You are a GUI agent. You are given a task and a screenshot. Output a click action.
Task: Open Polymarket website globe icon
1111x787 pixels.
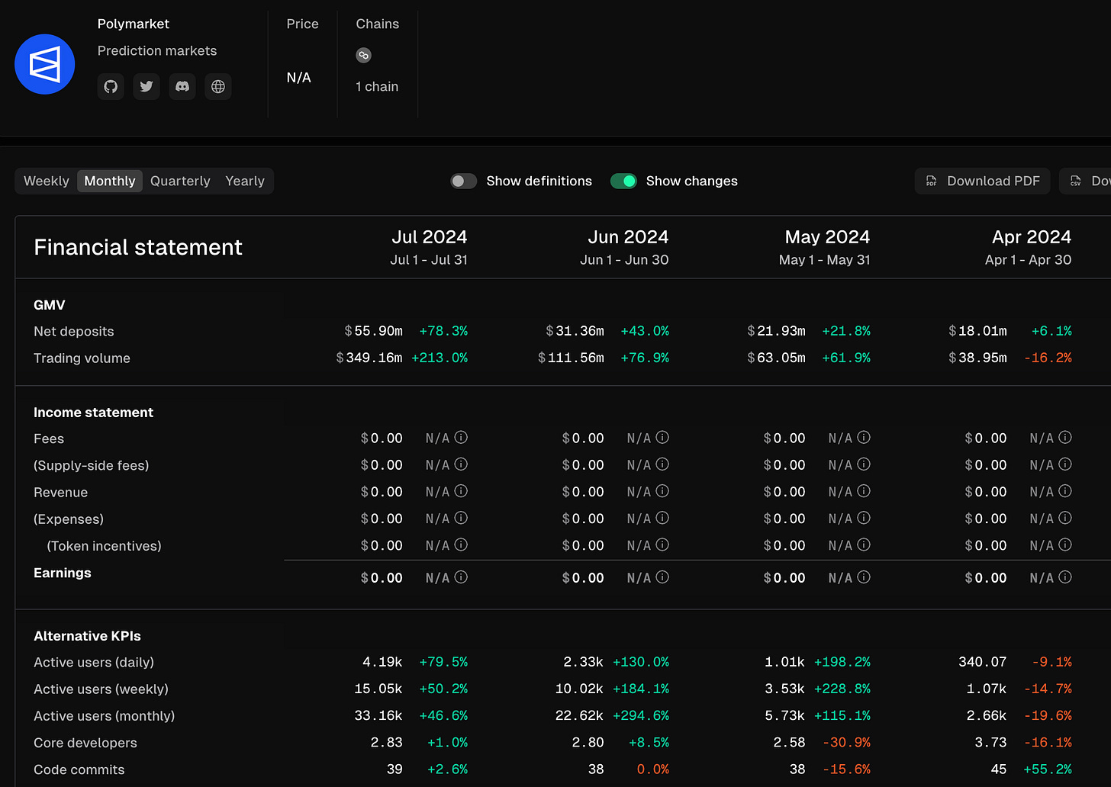pos(218,86)
